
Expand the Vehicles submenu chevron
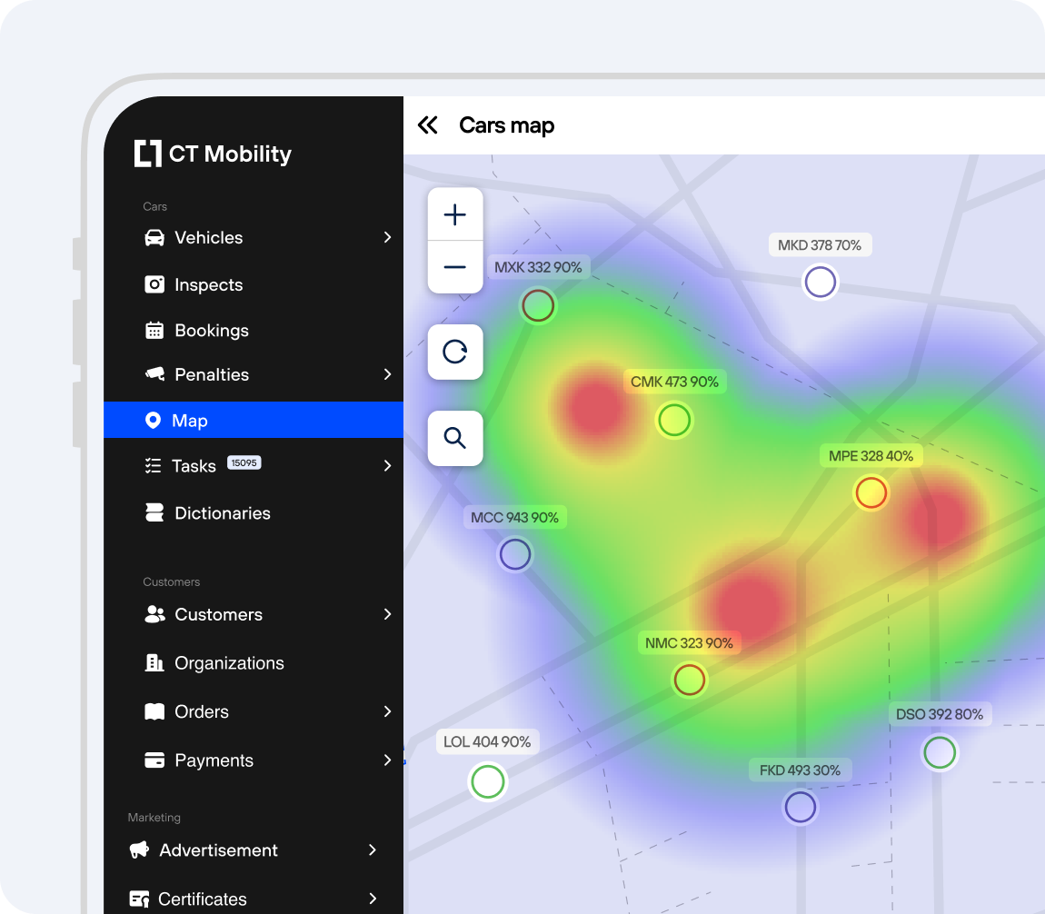tap(388, 238)
